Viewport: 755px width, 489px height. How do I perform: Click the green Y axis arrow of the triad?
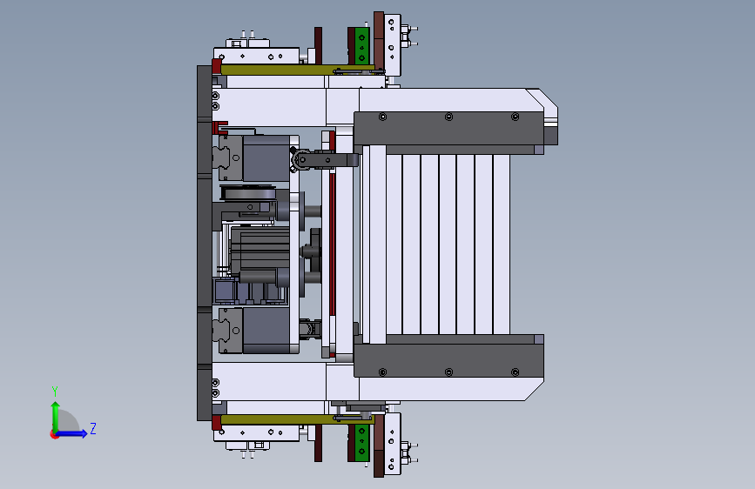[55, 417]
